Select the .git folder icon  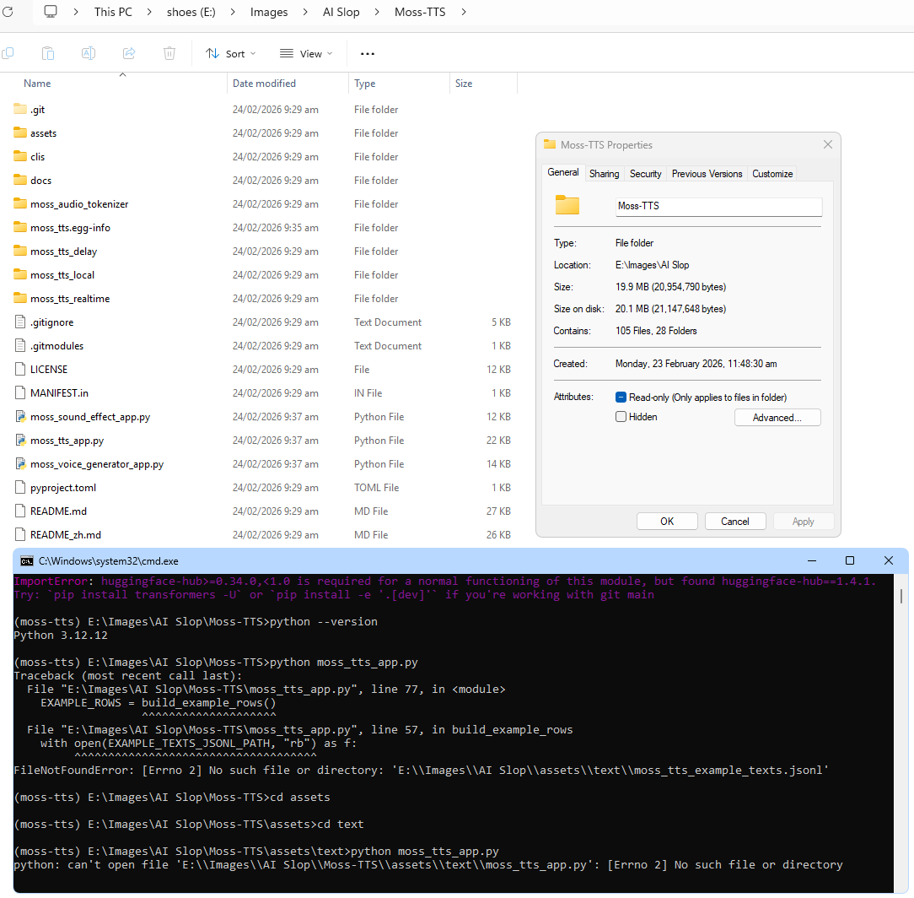[20, 109]
